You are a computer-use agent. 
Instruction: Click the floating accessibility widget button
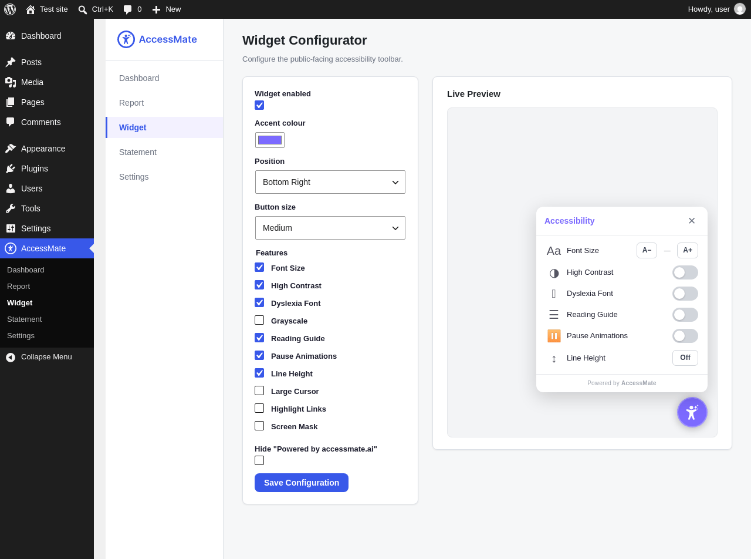(692, 412)
